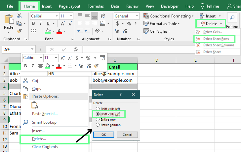Viewport: 241px width, 152px height.
Task: Click Cancel in the Delete dialog
Action: tap(127, 135)
